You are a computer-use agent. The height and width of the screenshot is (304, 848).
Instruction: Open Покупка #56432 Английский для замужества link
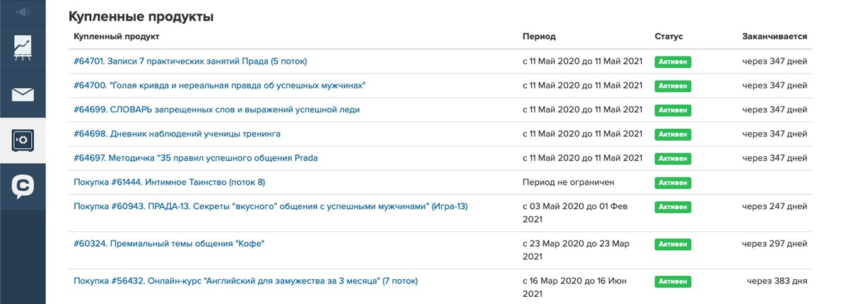246,281
